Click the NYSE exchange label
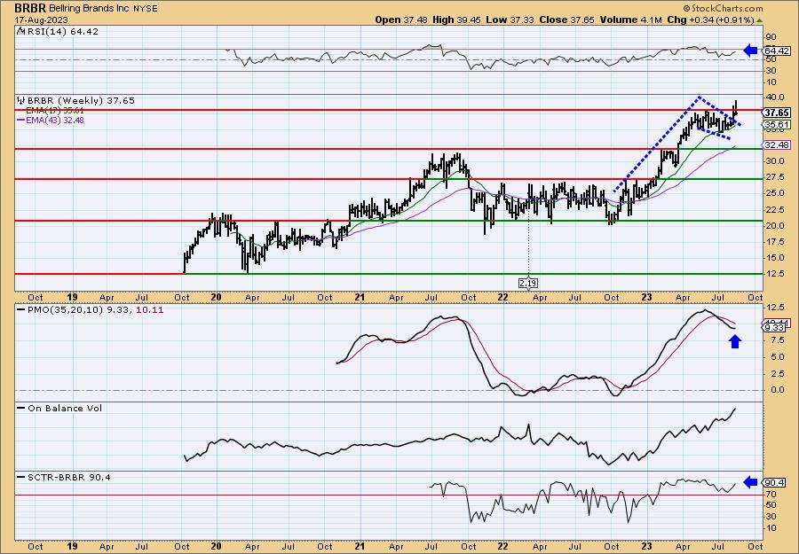The height and width of the screenshot is (554, 799). pyautogui.click(x=146, y=9)
